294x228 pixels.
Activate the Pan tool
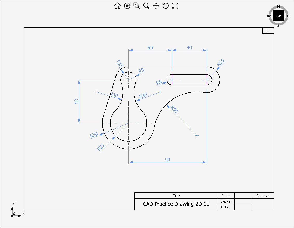pyautogui.click(x=156, y=6)
